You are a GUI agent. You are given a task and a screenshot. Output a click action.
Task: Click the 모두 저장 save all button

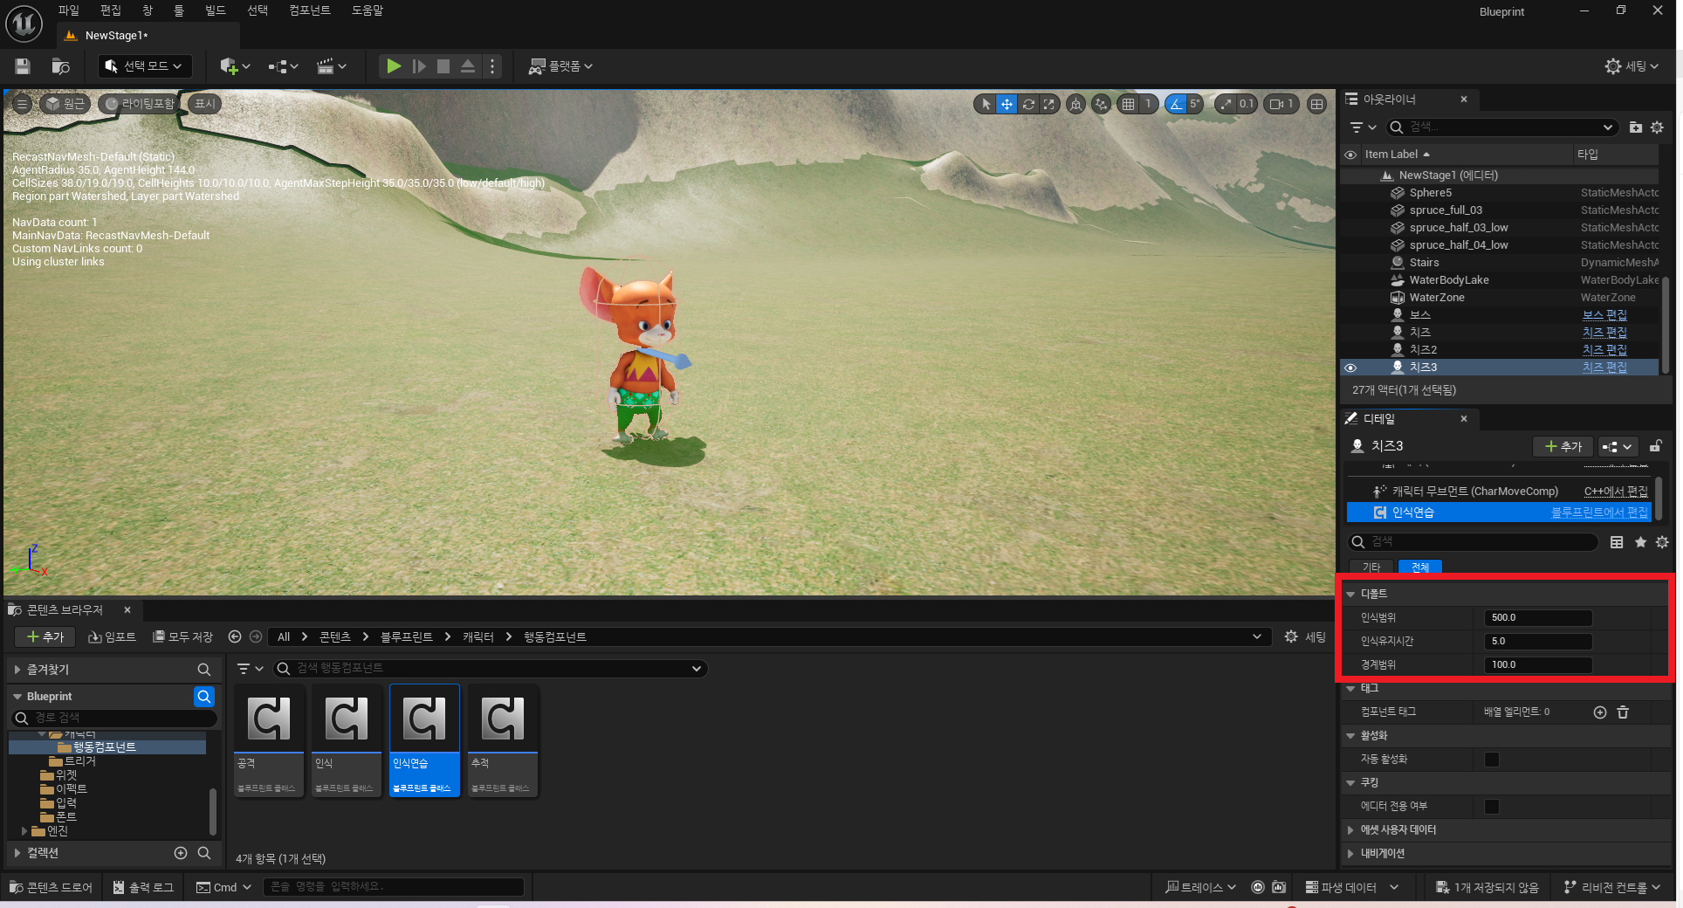tap(183, 637)
